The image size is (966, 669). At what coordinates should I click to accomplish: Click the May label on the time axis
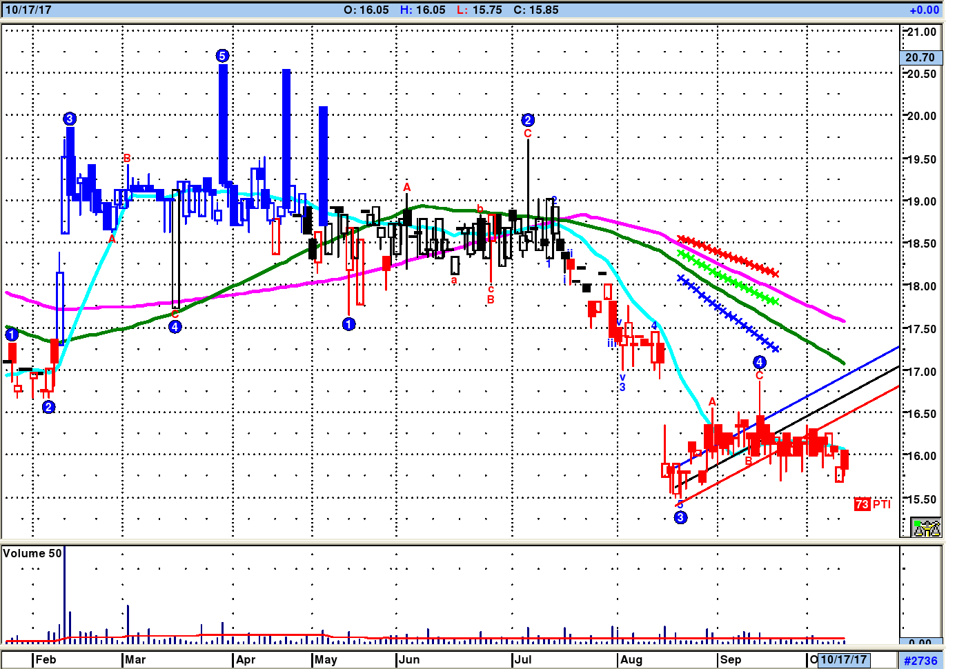click(x=326, y=659)
